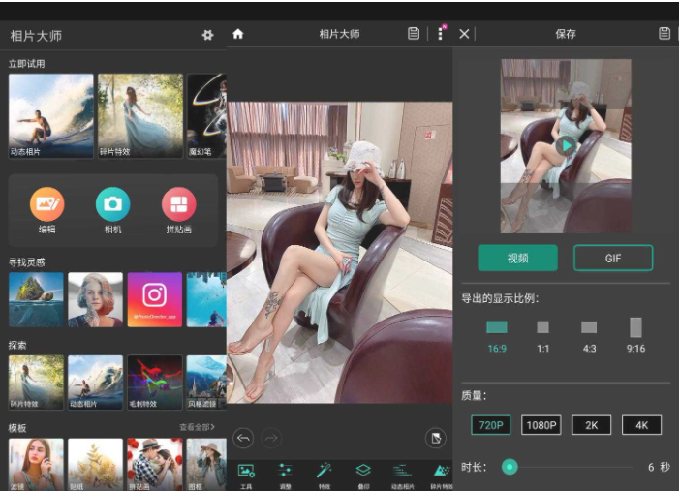Switch export format to GIF

613,258
